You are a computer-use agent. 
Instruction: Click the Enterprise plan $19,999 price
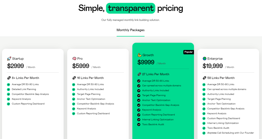click(213, 66)
